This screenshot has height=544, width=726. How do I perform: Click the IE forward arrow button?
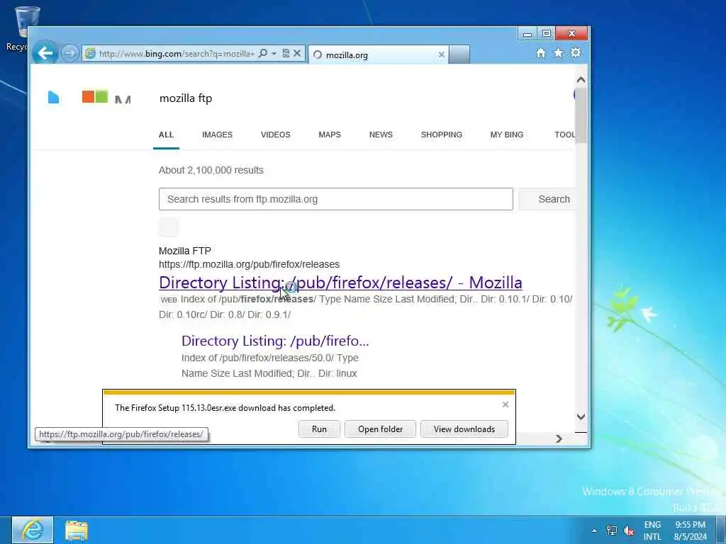(69, 54)
